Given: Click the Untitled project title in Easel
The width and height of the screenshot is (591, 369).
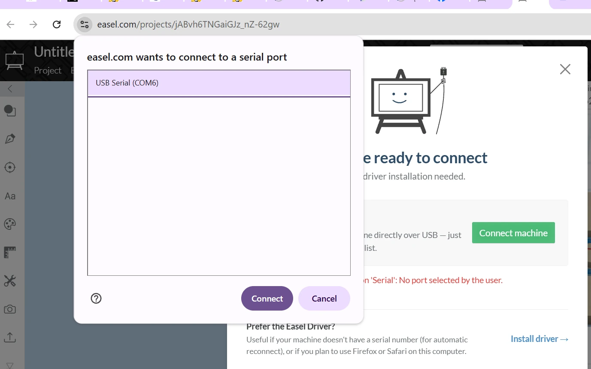Looking at the screenshot, I should click(x=54, y=52).
